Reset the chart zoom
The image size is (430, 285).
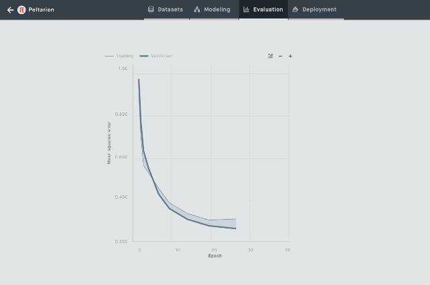point(271,56)
